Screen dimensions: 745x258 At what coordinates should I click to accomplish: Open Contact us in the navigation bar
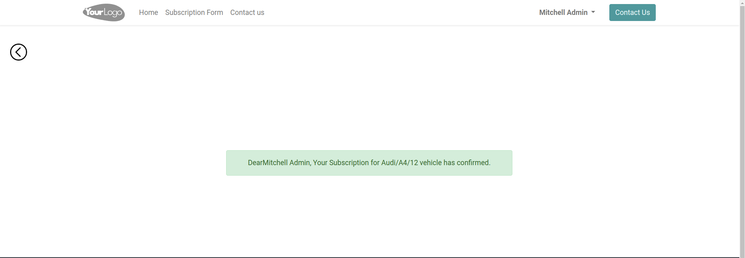coord(247,13)
